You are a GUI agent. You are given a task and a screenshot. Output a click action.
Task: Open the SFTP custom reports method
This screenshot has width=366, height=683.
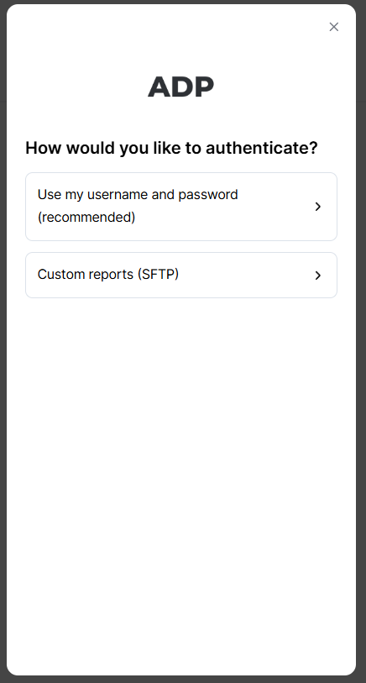click(181, 276)
